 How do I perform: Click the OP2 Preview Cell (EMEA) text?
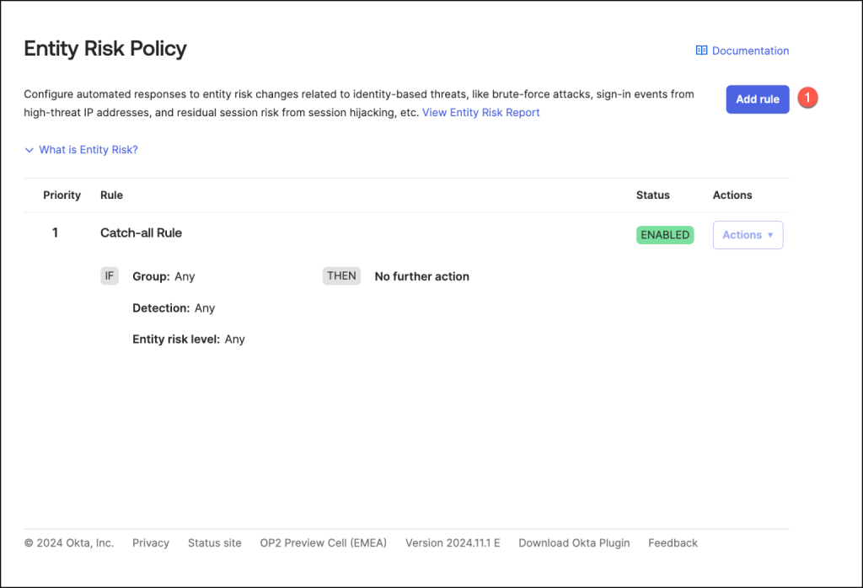point(323,543)
